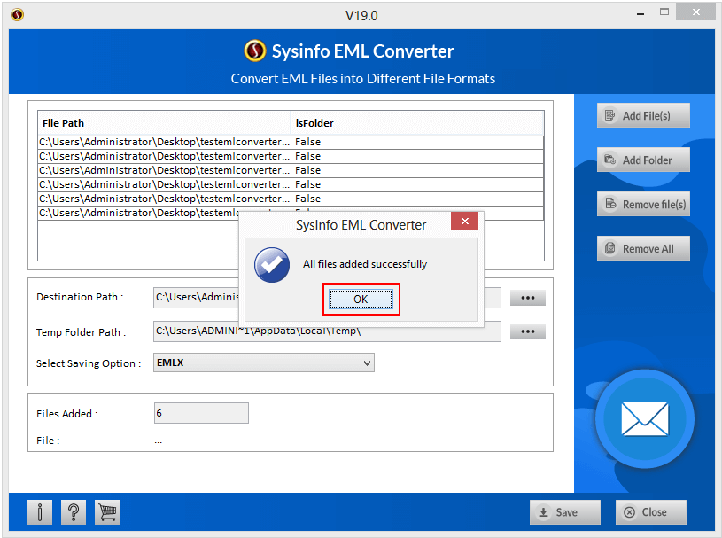This screenshot has height=538, width=722.
Task: Browse for the Temp Folder Path
Action: (527, 332)
